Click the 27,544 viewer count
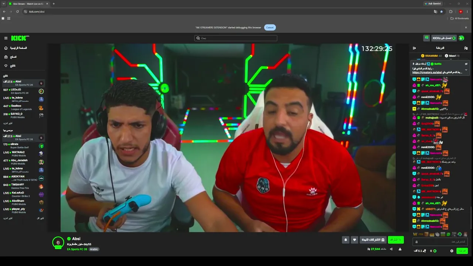 click(x=375, y=249)
